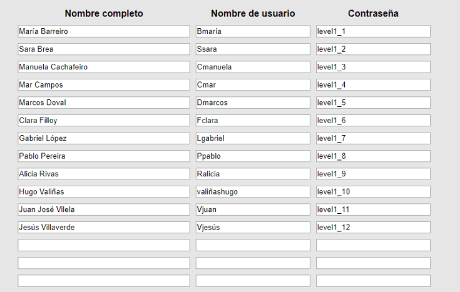Click the username field containing Cmanuela
This screenshot has width=460, height=292.
click(252, 67)
